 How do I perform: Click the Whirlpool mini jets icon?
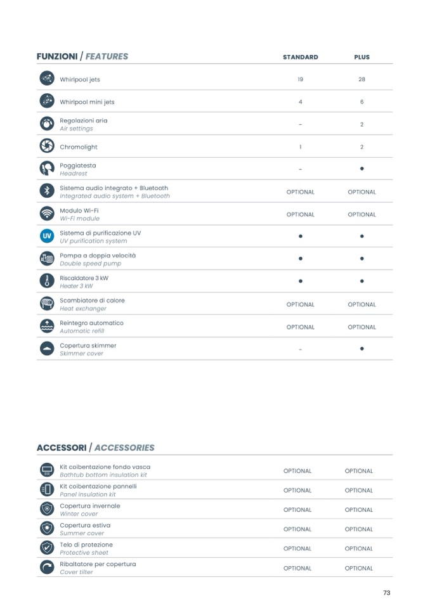[x=46, y=101]
